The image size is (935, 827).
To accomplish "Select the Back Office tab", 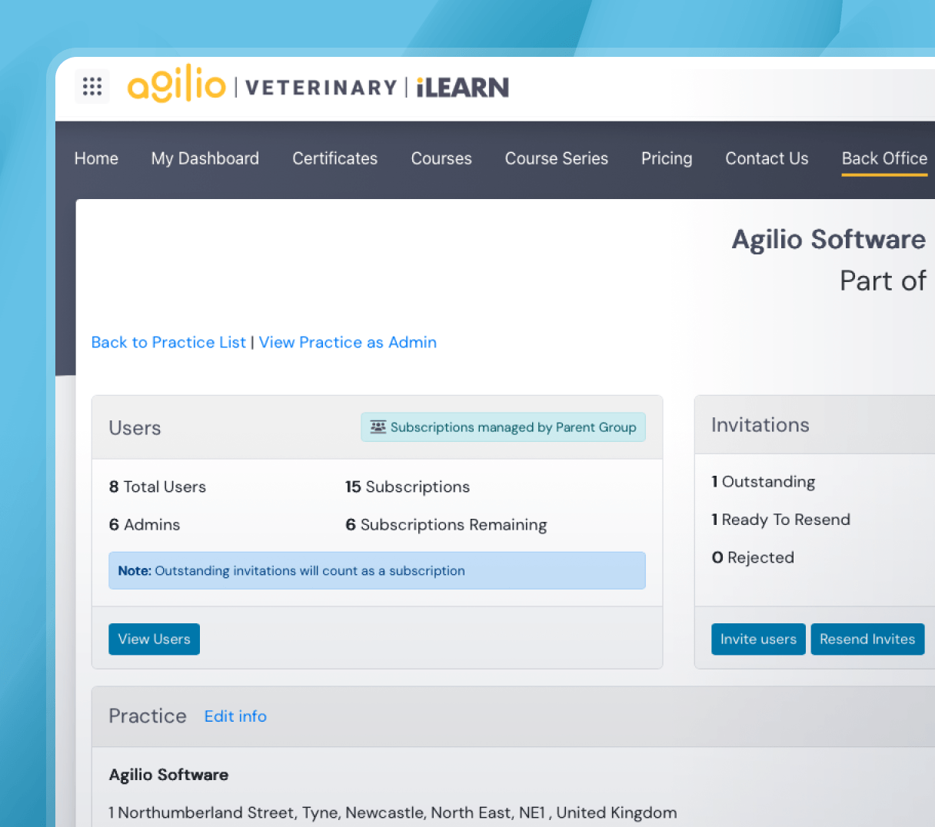I will pos(884,158).
